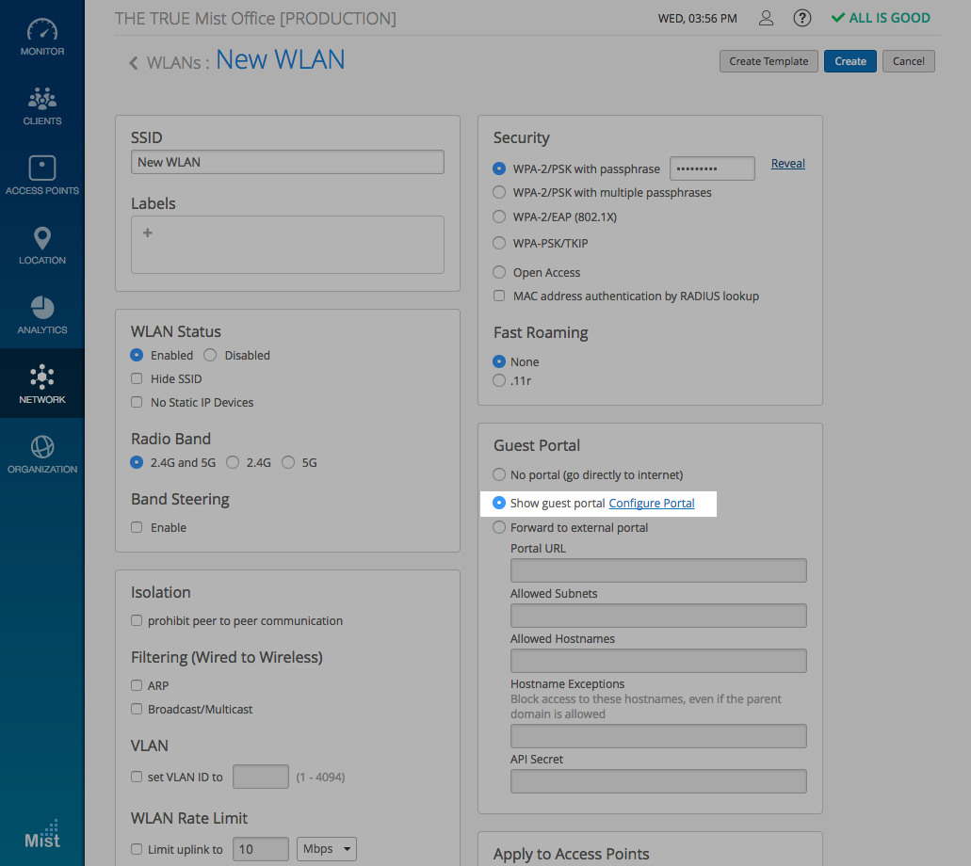Viewport: 971px width, 866px height.
Task: Open the Mbps unit dropdown
Action: tap(326, 849)
